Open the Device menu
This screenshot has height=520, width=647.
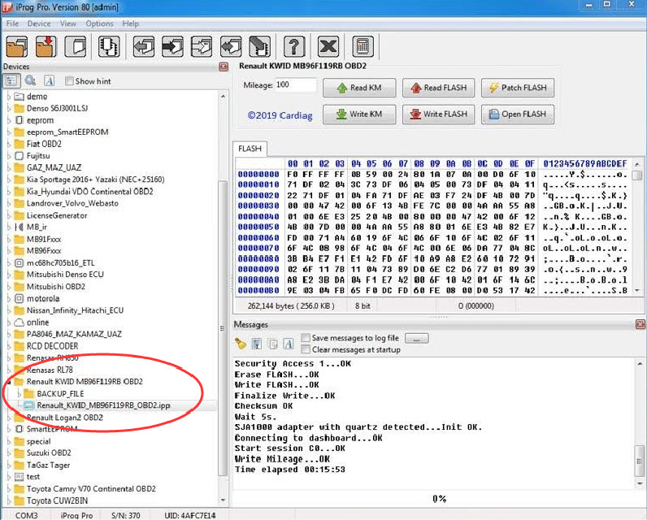coord(39,24)
